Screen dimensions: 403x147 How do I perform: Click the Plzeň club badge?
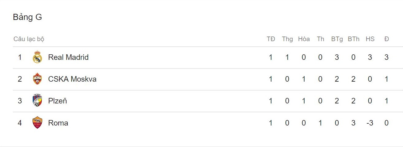pos(37,101)
